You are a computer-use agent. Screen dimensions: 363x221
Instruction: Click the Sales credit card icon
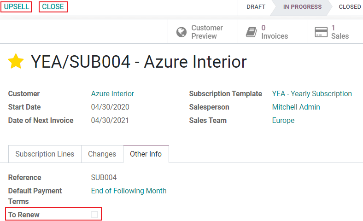(321, 32)
